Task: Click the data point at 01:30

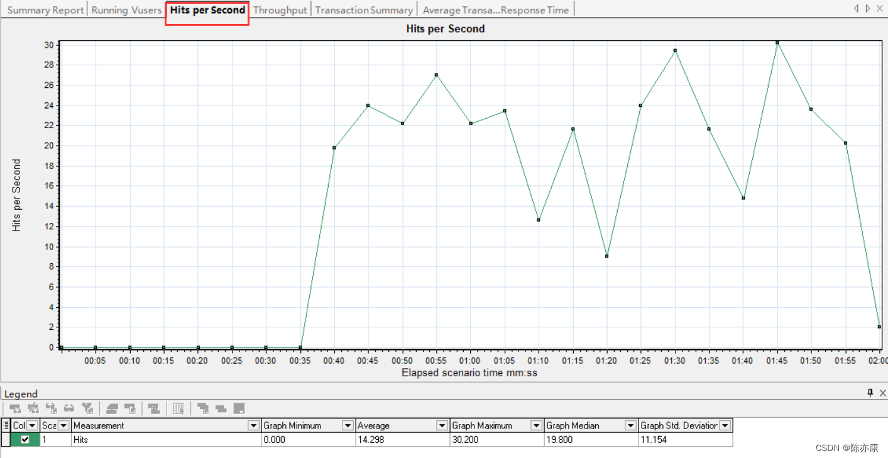Action: (x=675, y=50)
